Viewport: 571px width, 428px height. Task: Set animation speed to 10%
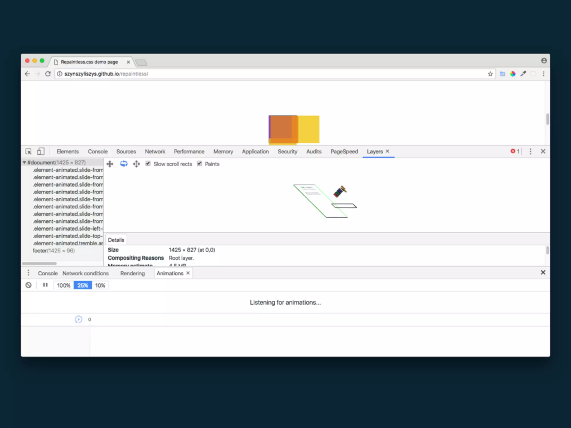pos(100,285)
